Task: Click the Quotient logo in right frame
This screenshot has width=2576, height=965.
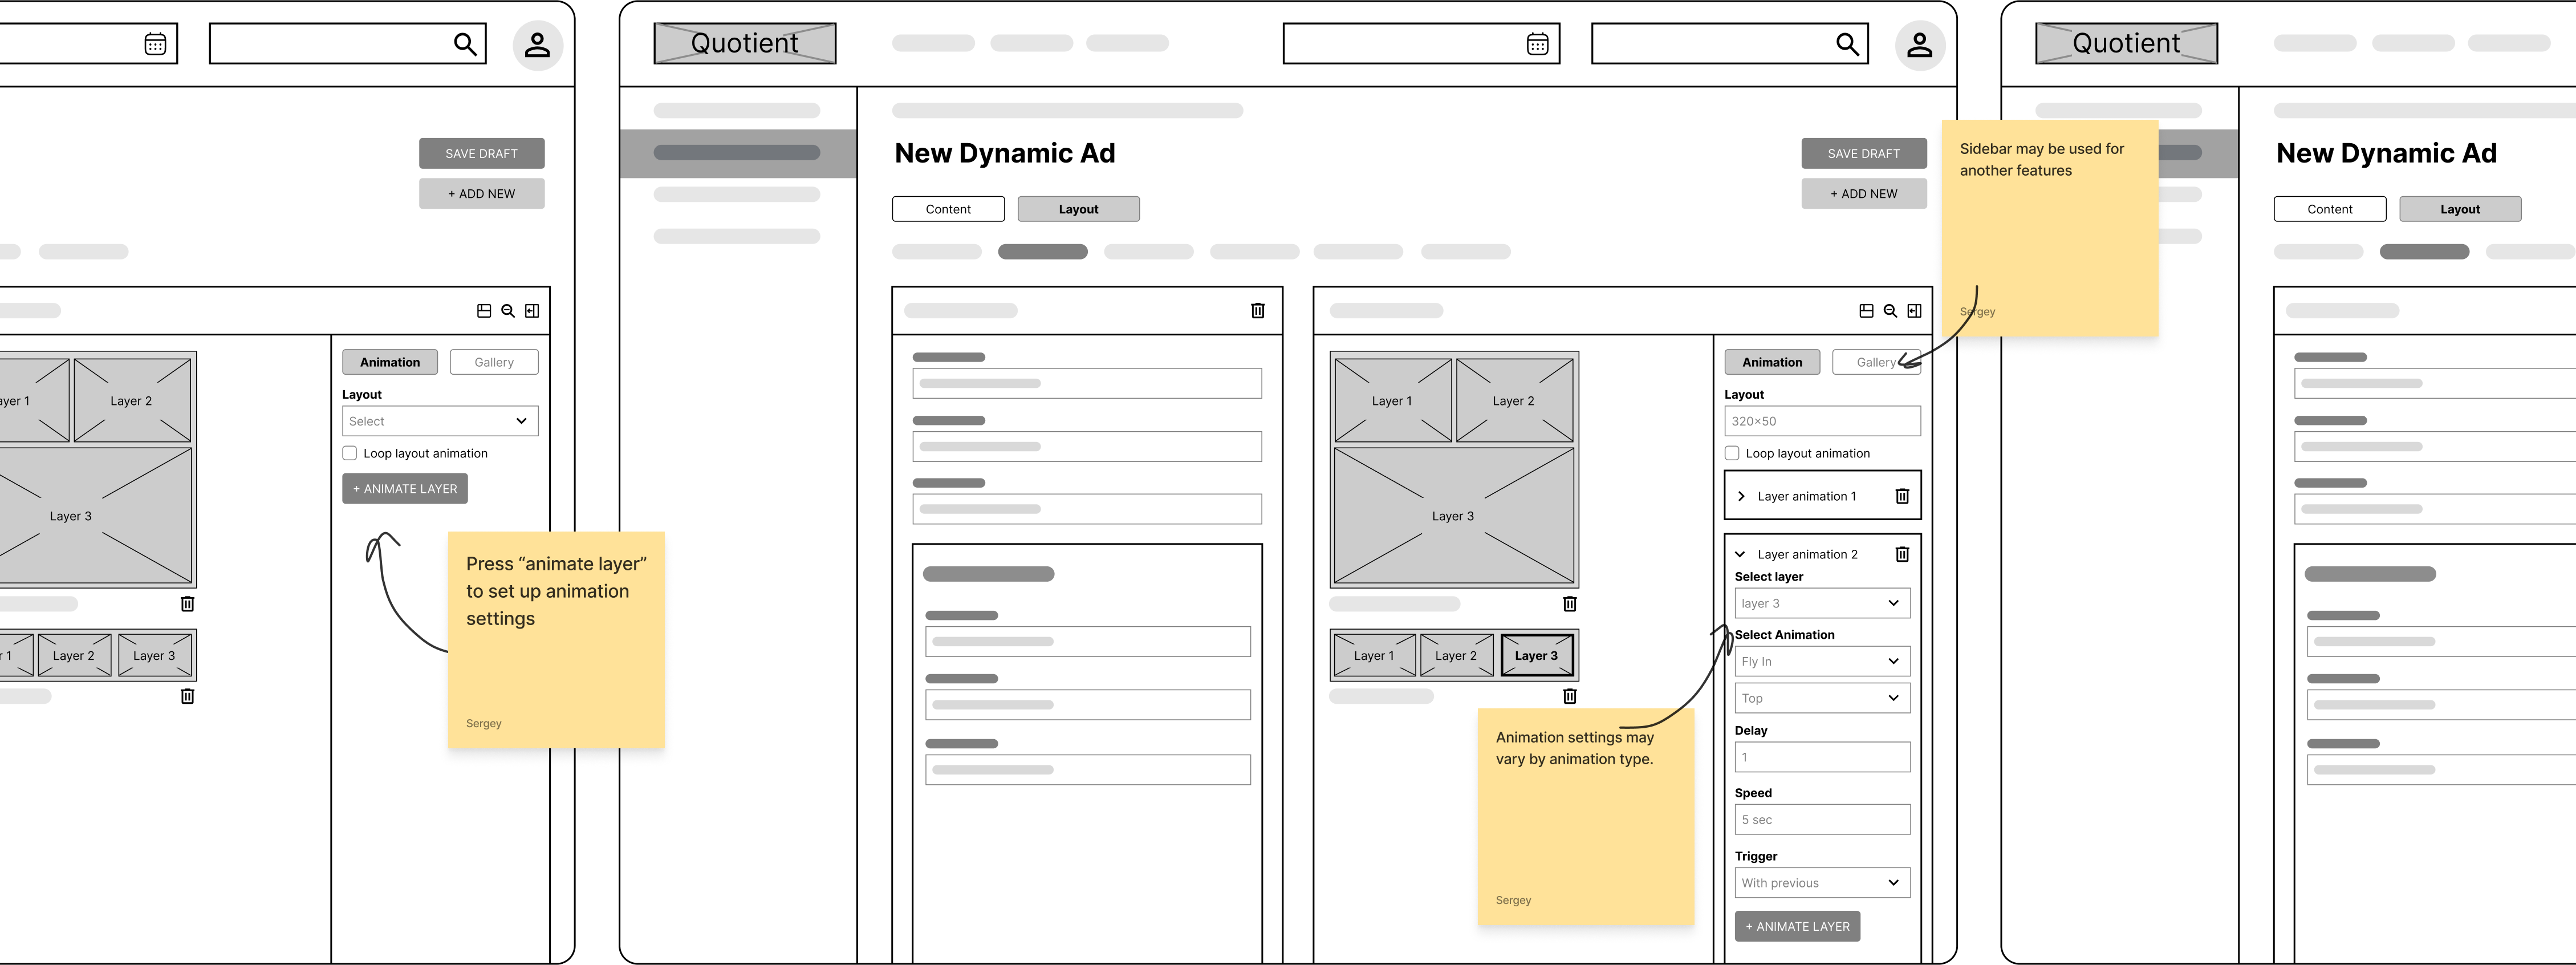Action: pyautogui.click(x=2126, y=44)
